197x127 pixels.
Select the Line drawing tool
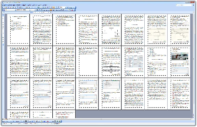21,121
